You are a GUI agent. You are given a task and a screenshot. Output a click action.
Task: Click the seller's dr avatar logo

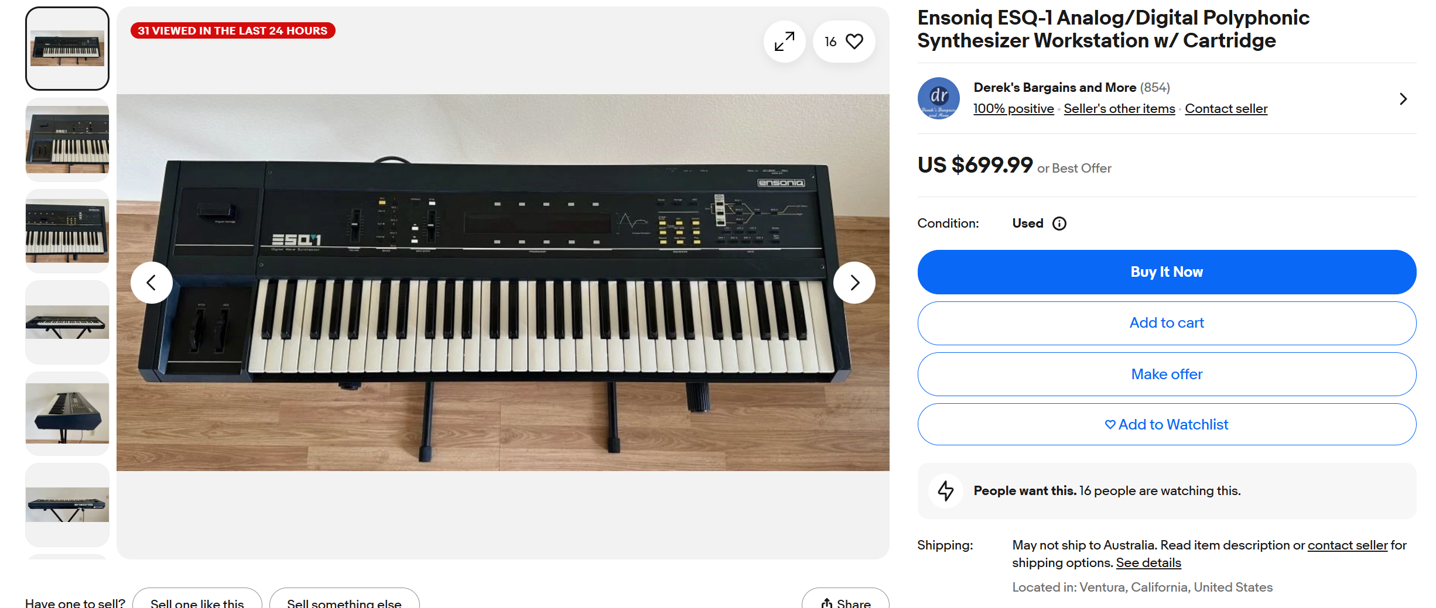pos(938,98)
